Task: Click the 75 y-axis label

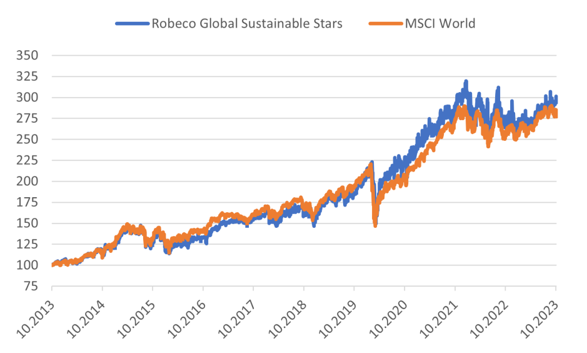Action: [x=31, y=286]
